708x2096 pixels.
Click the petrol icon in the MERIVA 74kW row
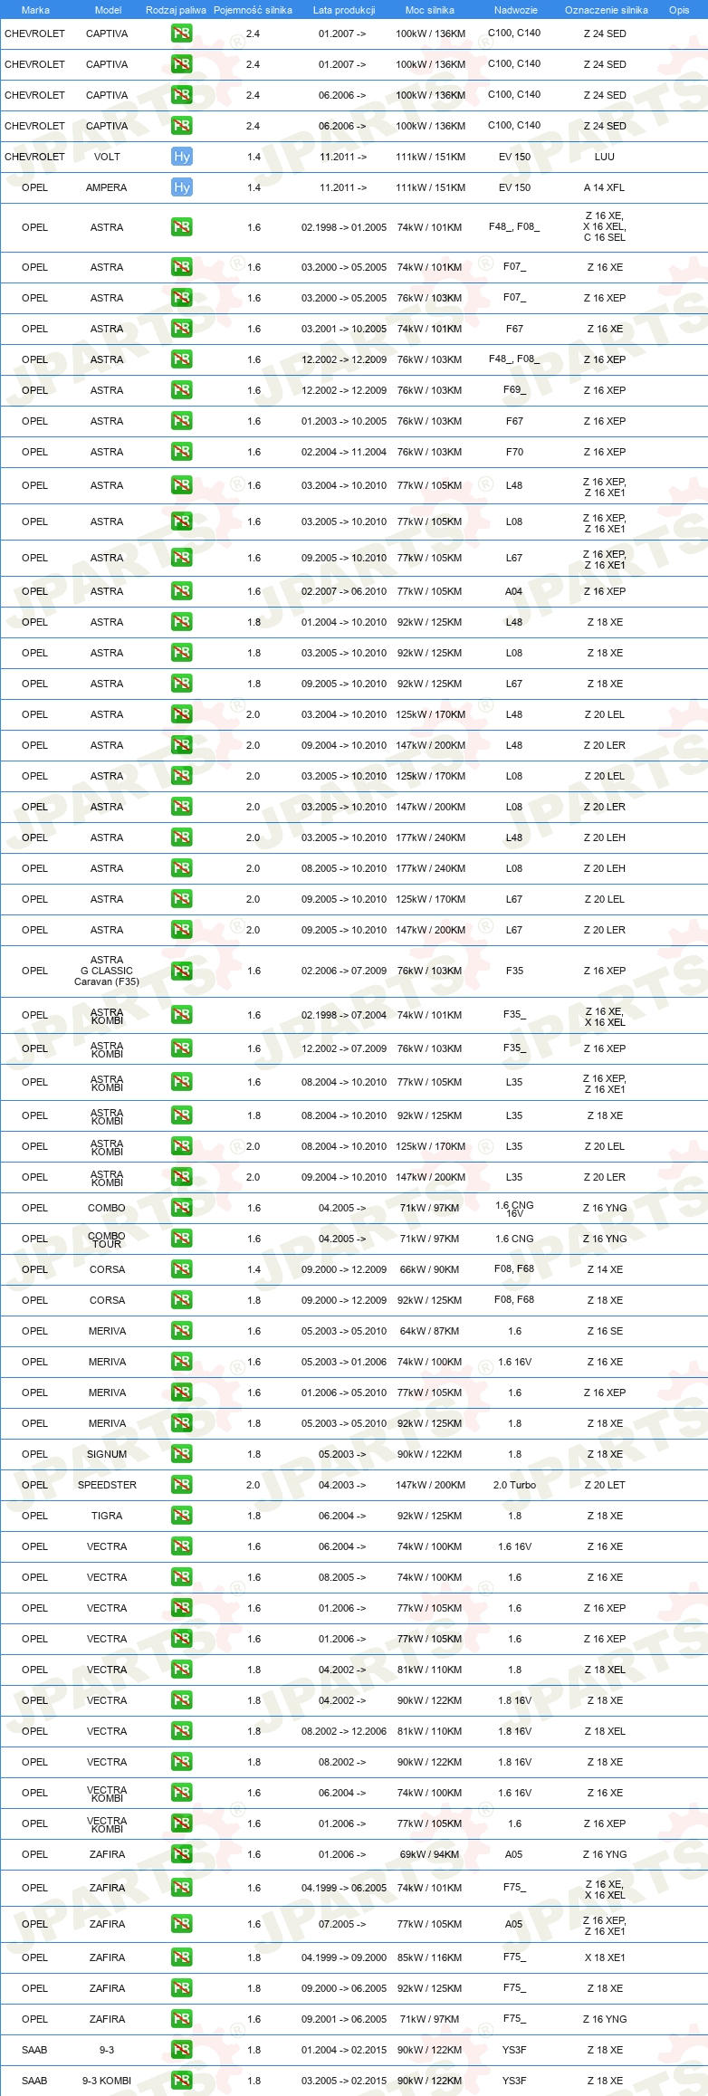pos(182,1362)
